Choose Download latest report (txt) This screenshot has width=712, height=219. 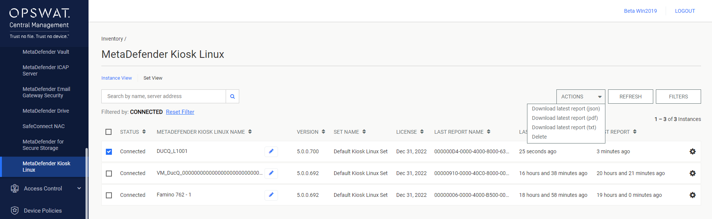(564, 127)
